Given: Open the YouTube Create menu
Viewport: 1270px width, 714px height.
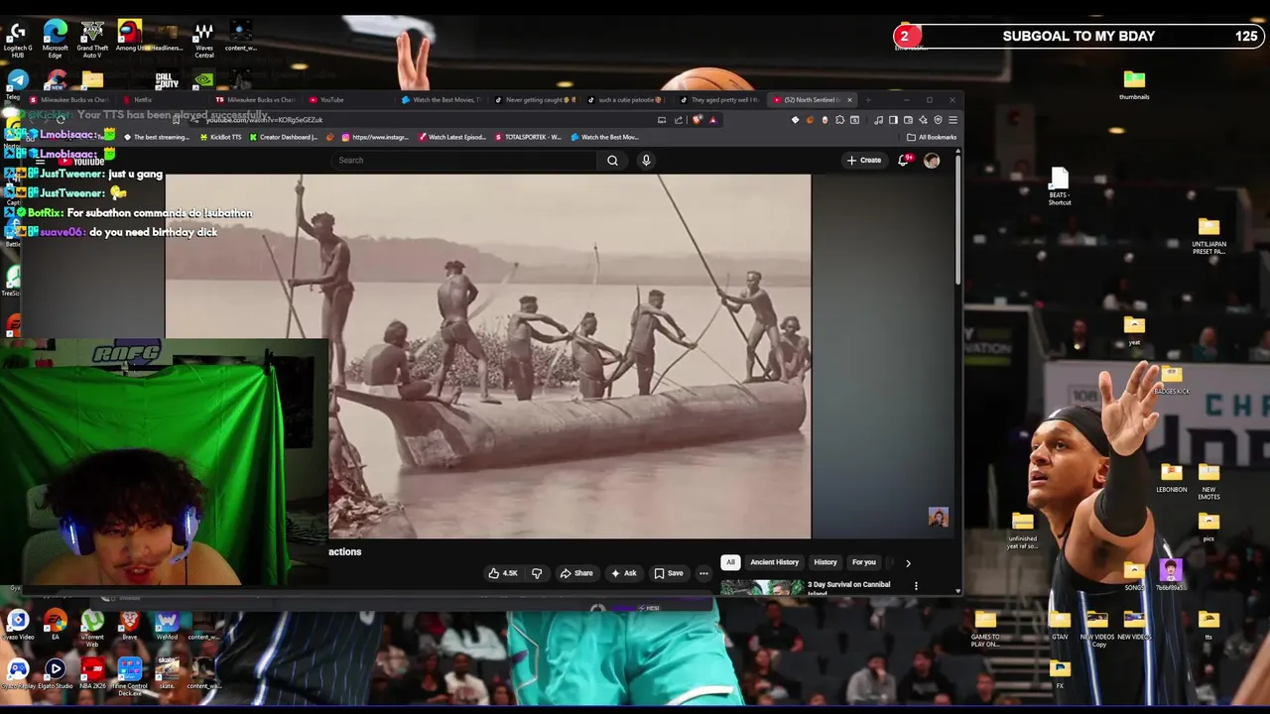Looking at the screenshot, I should (x=863, y=160).
